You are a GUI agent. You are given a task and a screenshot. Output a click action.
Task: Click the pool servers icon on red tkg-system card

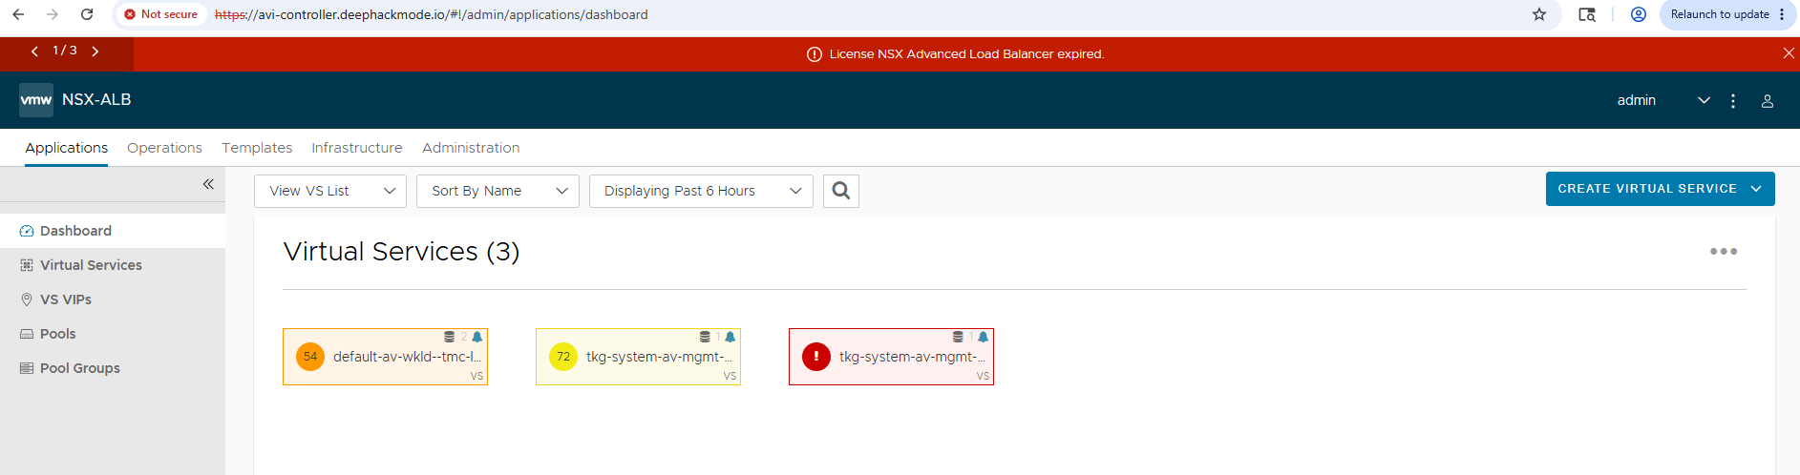[x=958, y=337]
